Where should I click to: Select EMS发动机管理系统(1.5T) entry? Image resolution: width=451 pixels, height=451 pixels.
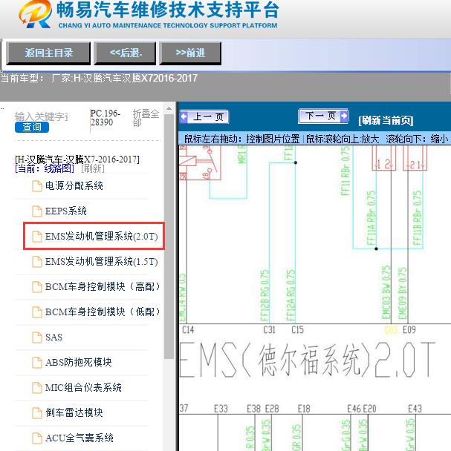tap(102, 262)
